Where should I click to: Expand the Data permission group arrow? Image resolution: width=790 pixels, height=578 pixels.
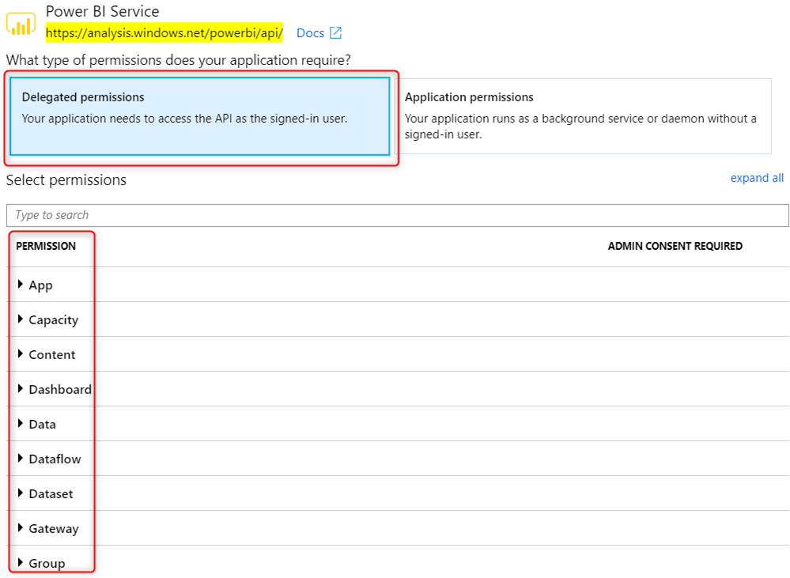(20, 423)
